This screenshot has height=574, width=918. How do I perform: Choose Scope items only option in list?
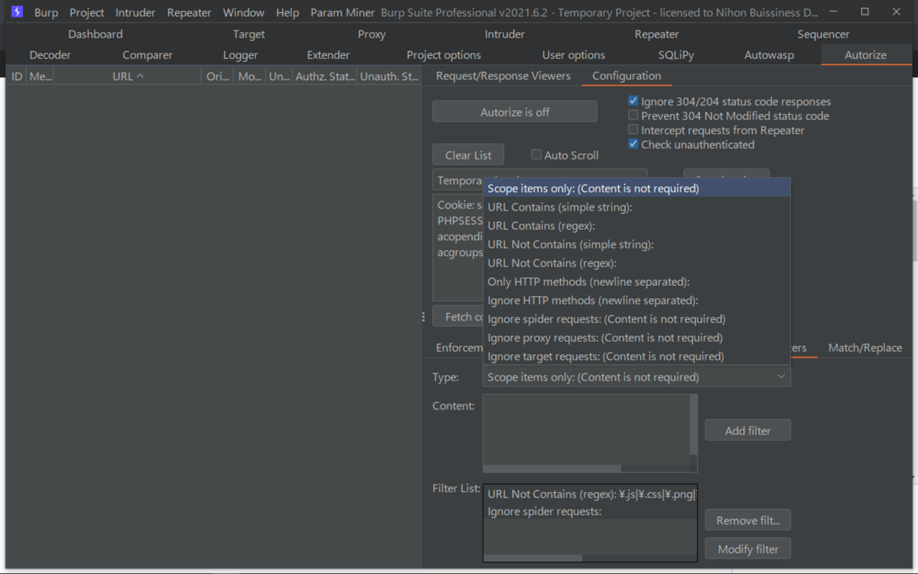coord(636,188)
